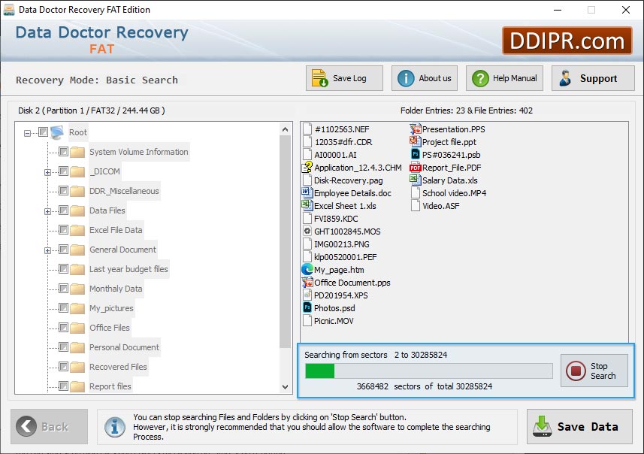Select the Personal Document folder label
This screenshot has height=454, width=644.
click(x=124, y=347)
